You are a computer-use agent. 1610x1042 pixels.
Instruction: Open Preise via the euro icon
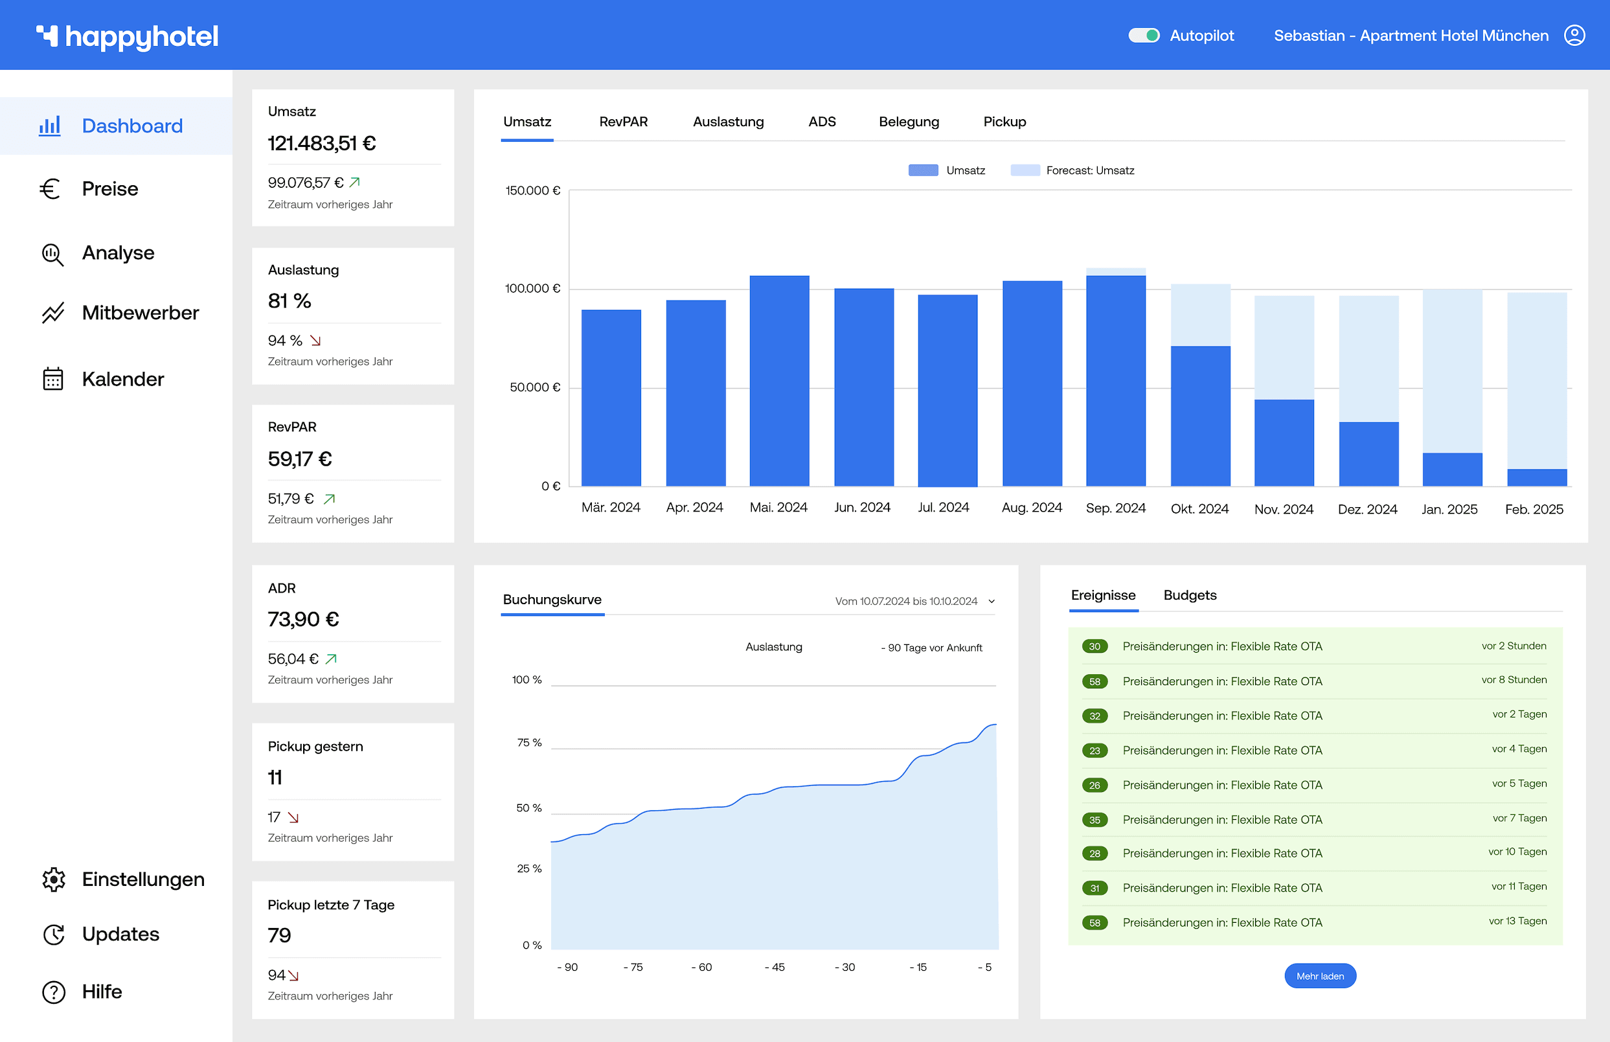point(50,189)
